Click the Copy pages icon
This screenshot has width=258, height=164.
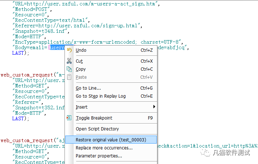click(69, 69)
